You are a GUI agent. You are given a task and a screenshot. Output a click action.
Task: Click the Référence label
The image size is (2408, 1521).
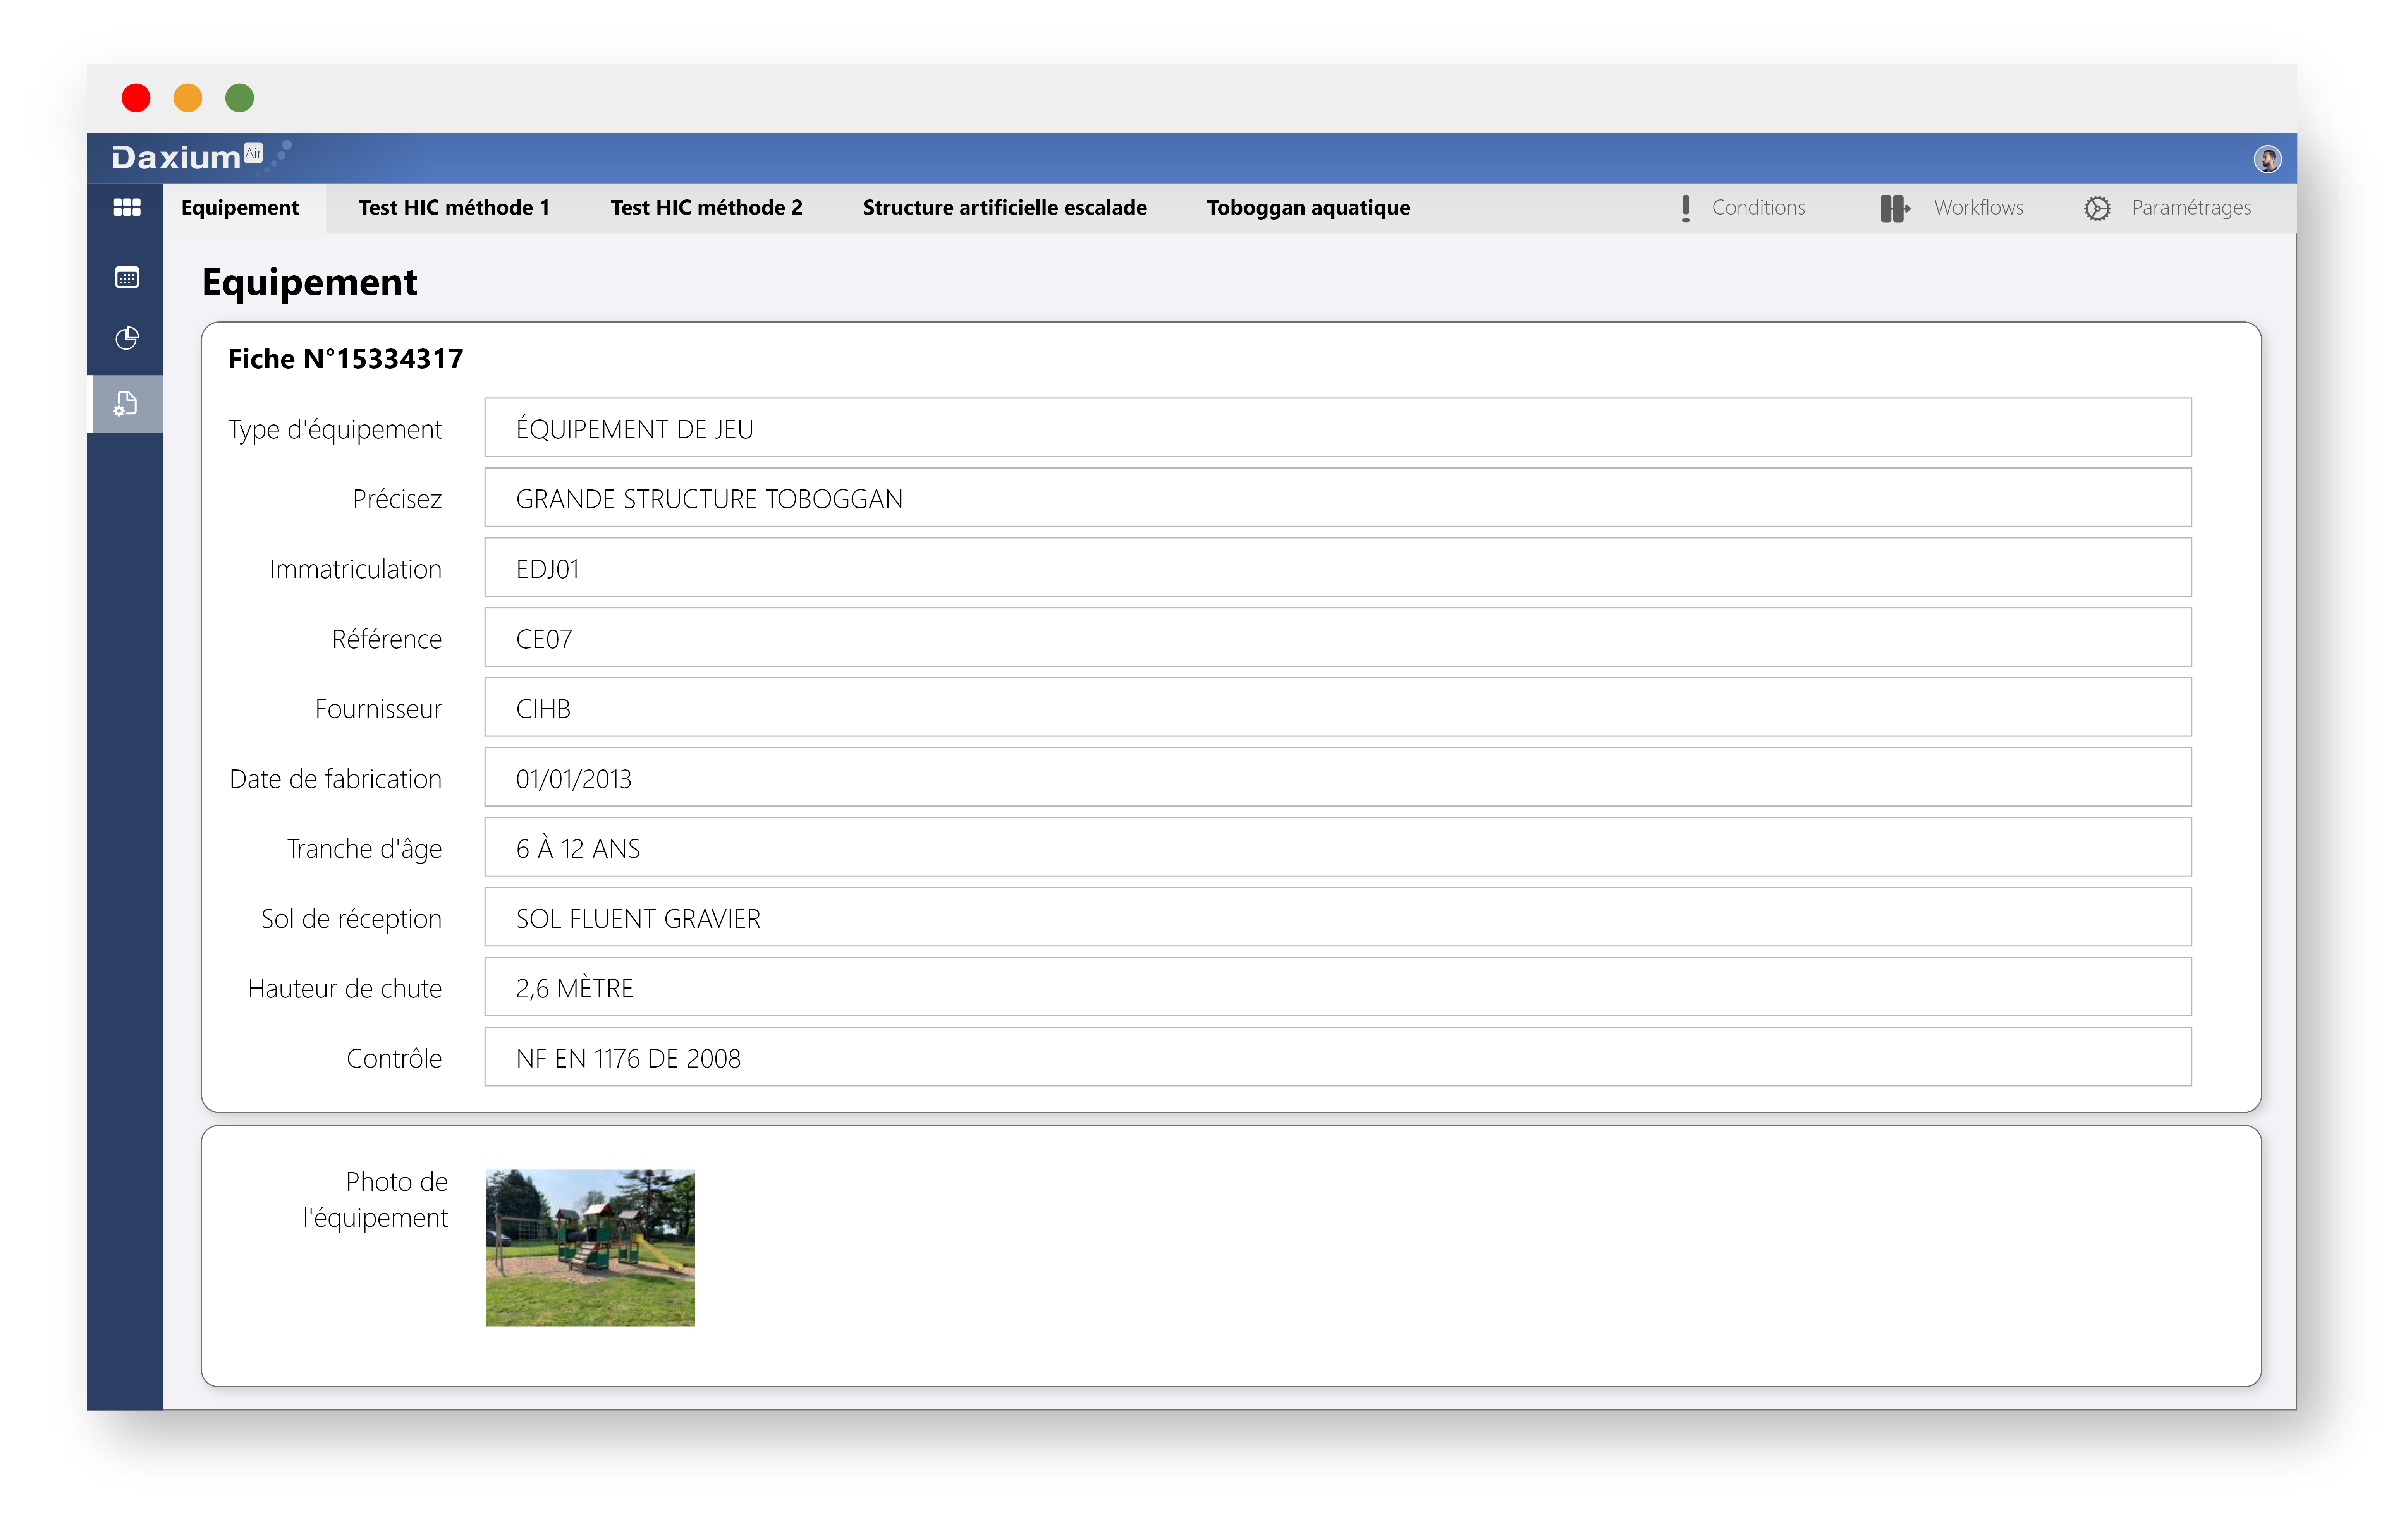click(387, 639)
